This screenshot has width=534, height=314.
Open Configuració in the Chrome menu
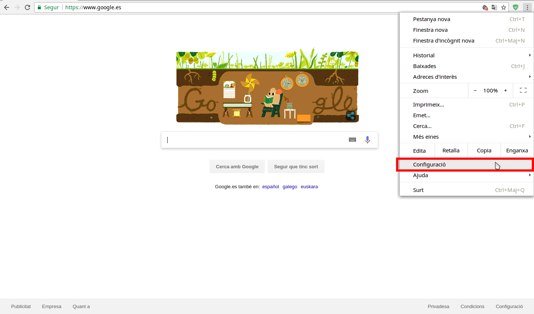coord(429,165)
